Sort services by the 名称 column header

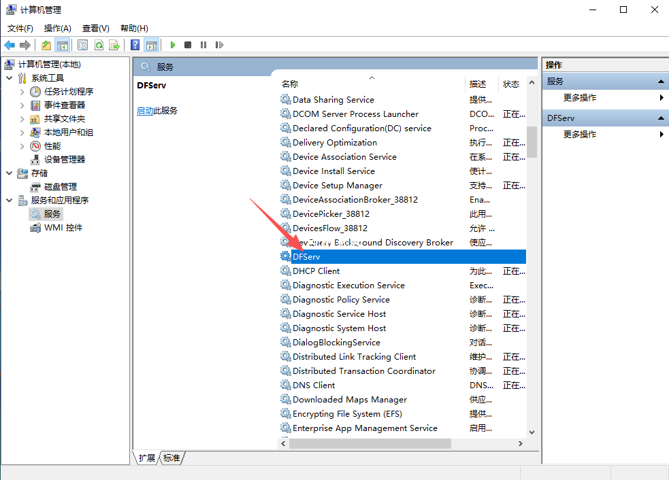(x=290, y=84)
